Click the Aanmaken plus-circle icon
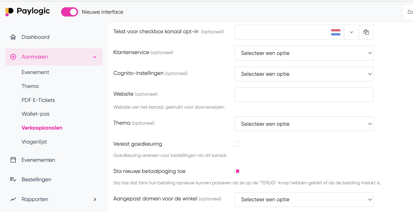The image size is (413, 212). tap(13, 57)
